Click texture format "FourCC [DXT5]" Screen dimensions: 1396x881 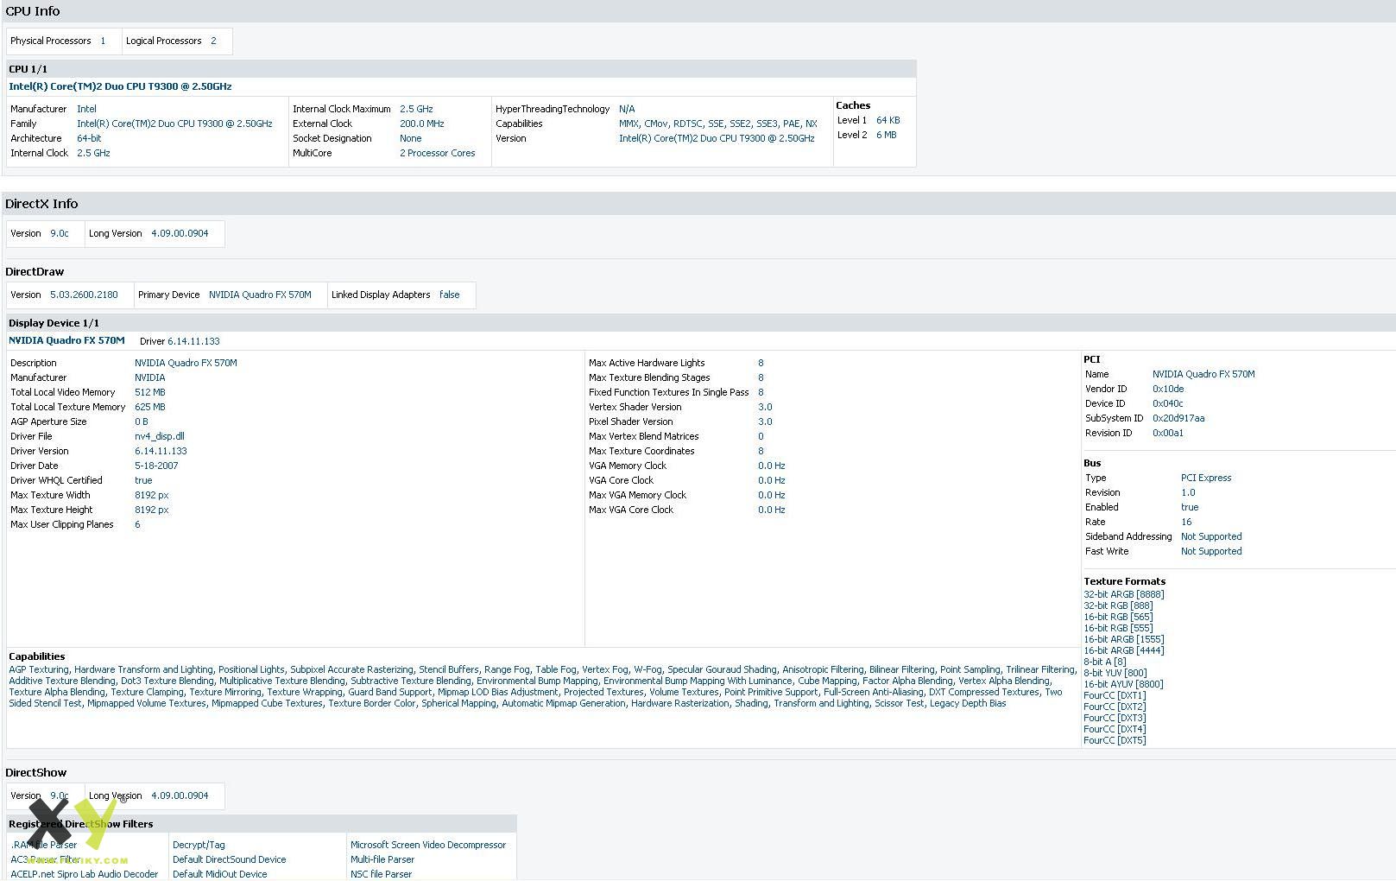point(1115,740)
